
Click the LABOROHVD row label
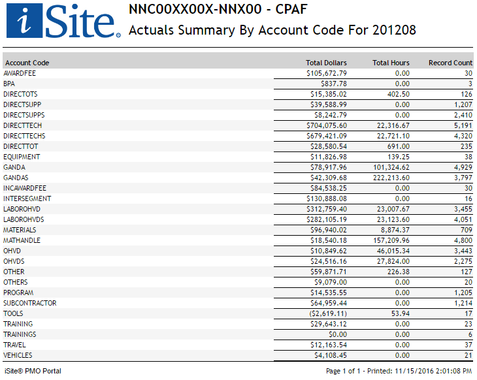[22, 209]
